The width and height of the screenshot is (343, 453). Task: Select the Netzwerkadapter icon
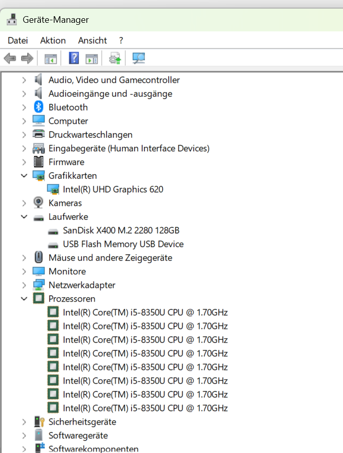tap(38, 285)
